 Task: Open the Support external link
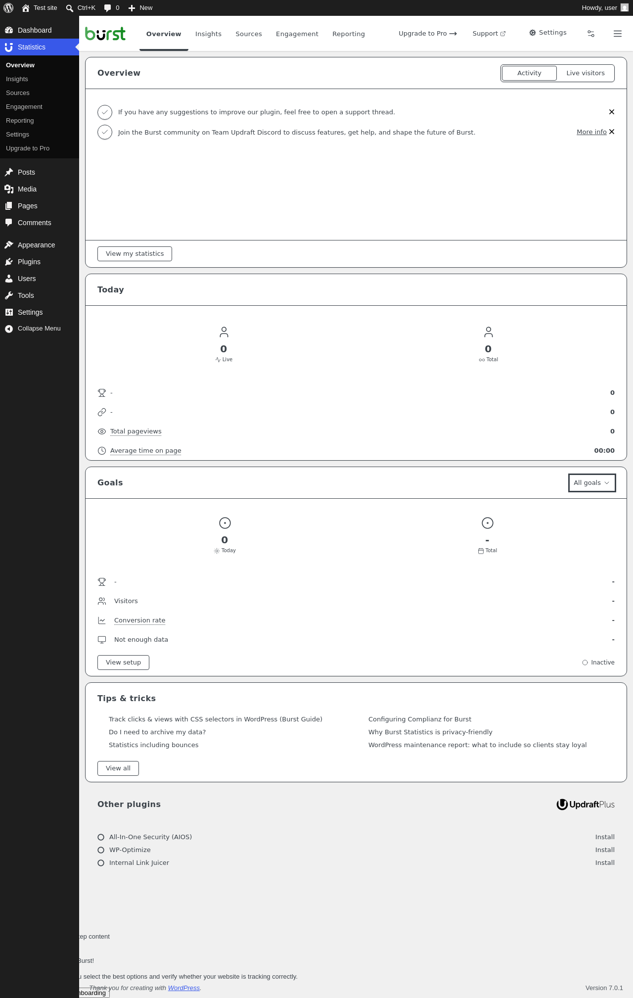489,34
